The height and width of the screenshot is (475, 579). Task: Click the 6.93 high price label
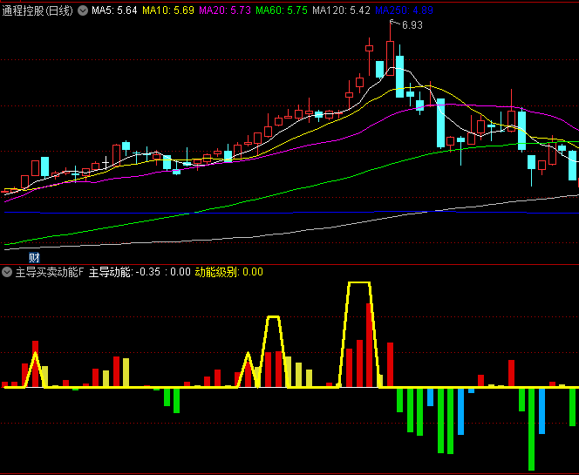(412, 25)
